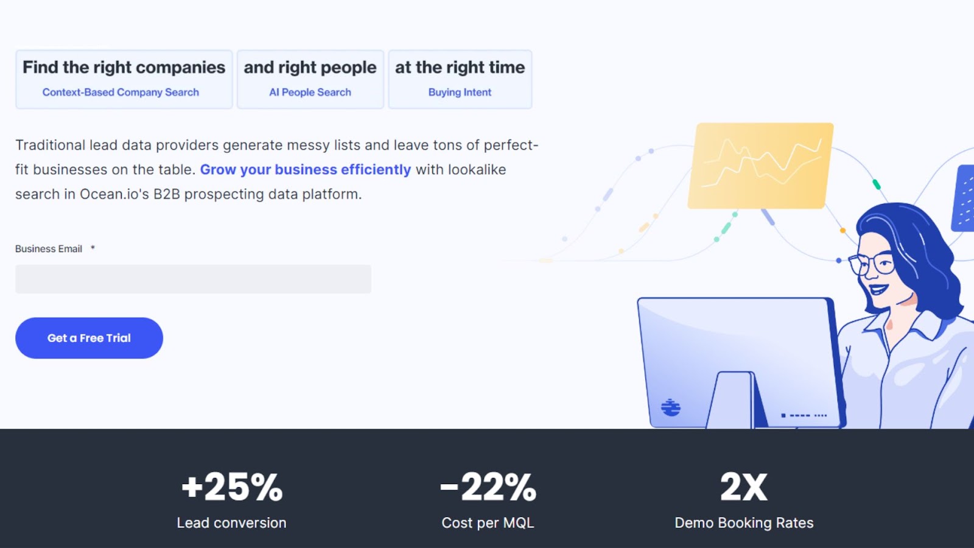
Task: Click the globe logo on the monitor illustration
Action: 670,408
